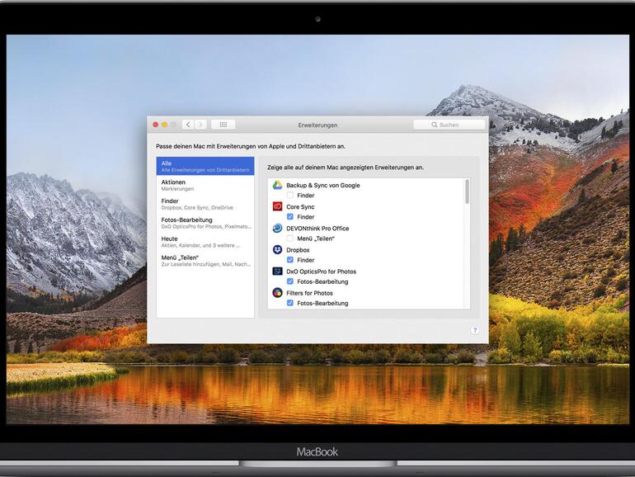The image size is (635, 477).
Task: Select the Menü „Teilen“ sidebar category
Action: click(x=205, y=261)
